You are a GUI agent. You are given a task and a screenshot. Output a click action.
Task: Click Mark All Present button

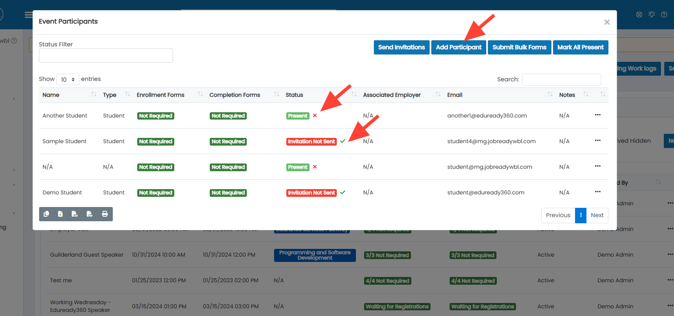(580, 47)
